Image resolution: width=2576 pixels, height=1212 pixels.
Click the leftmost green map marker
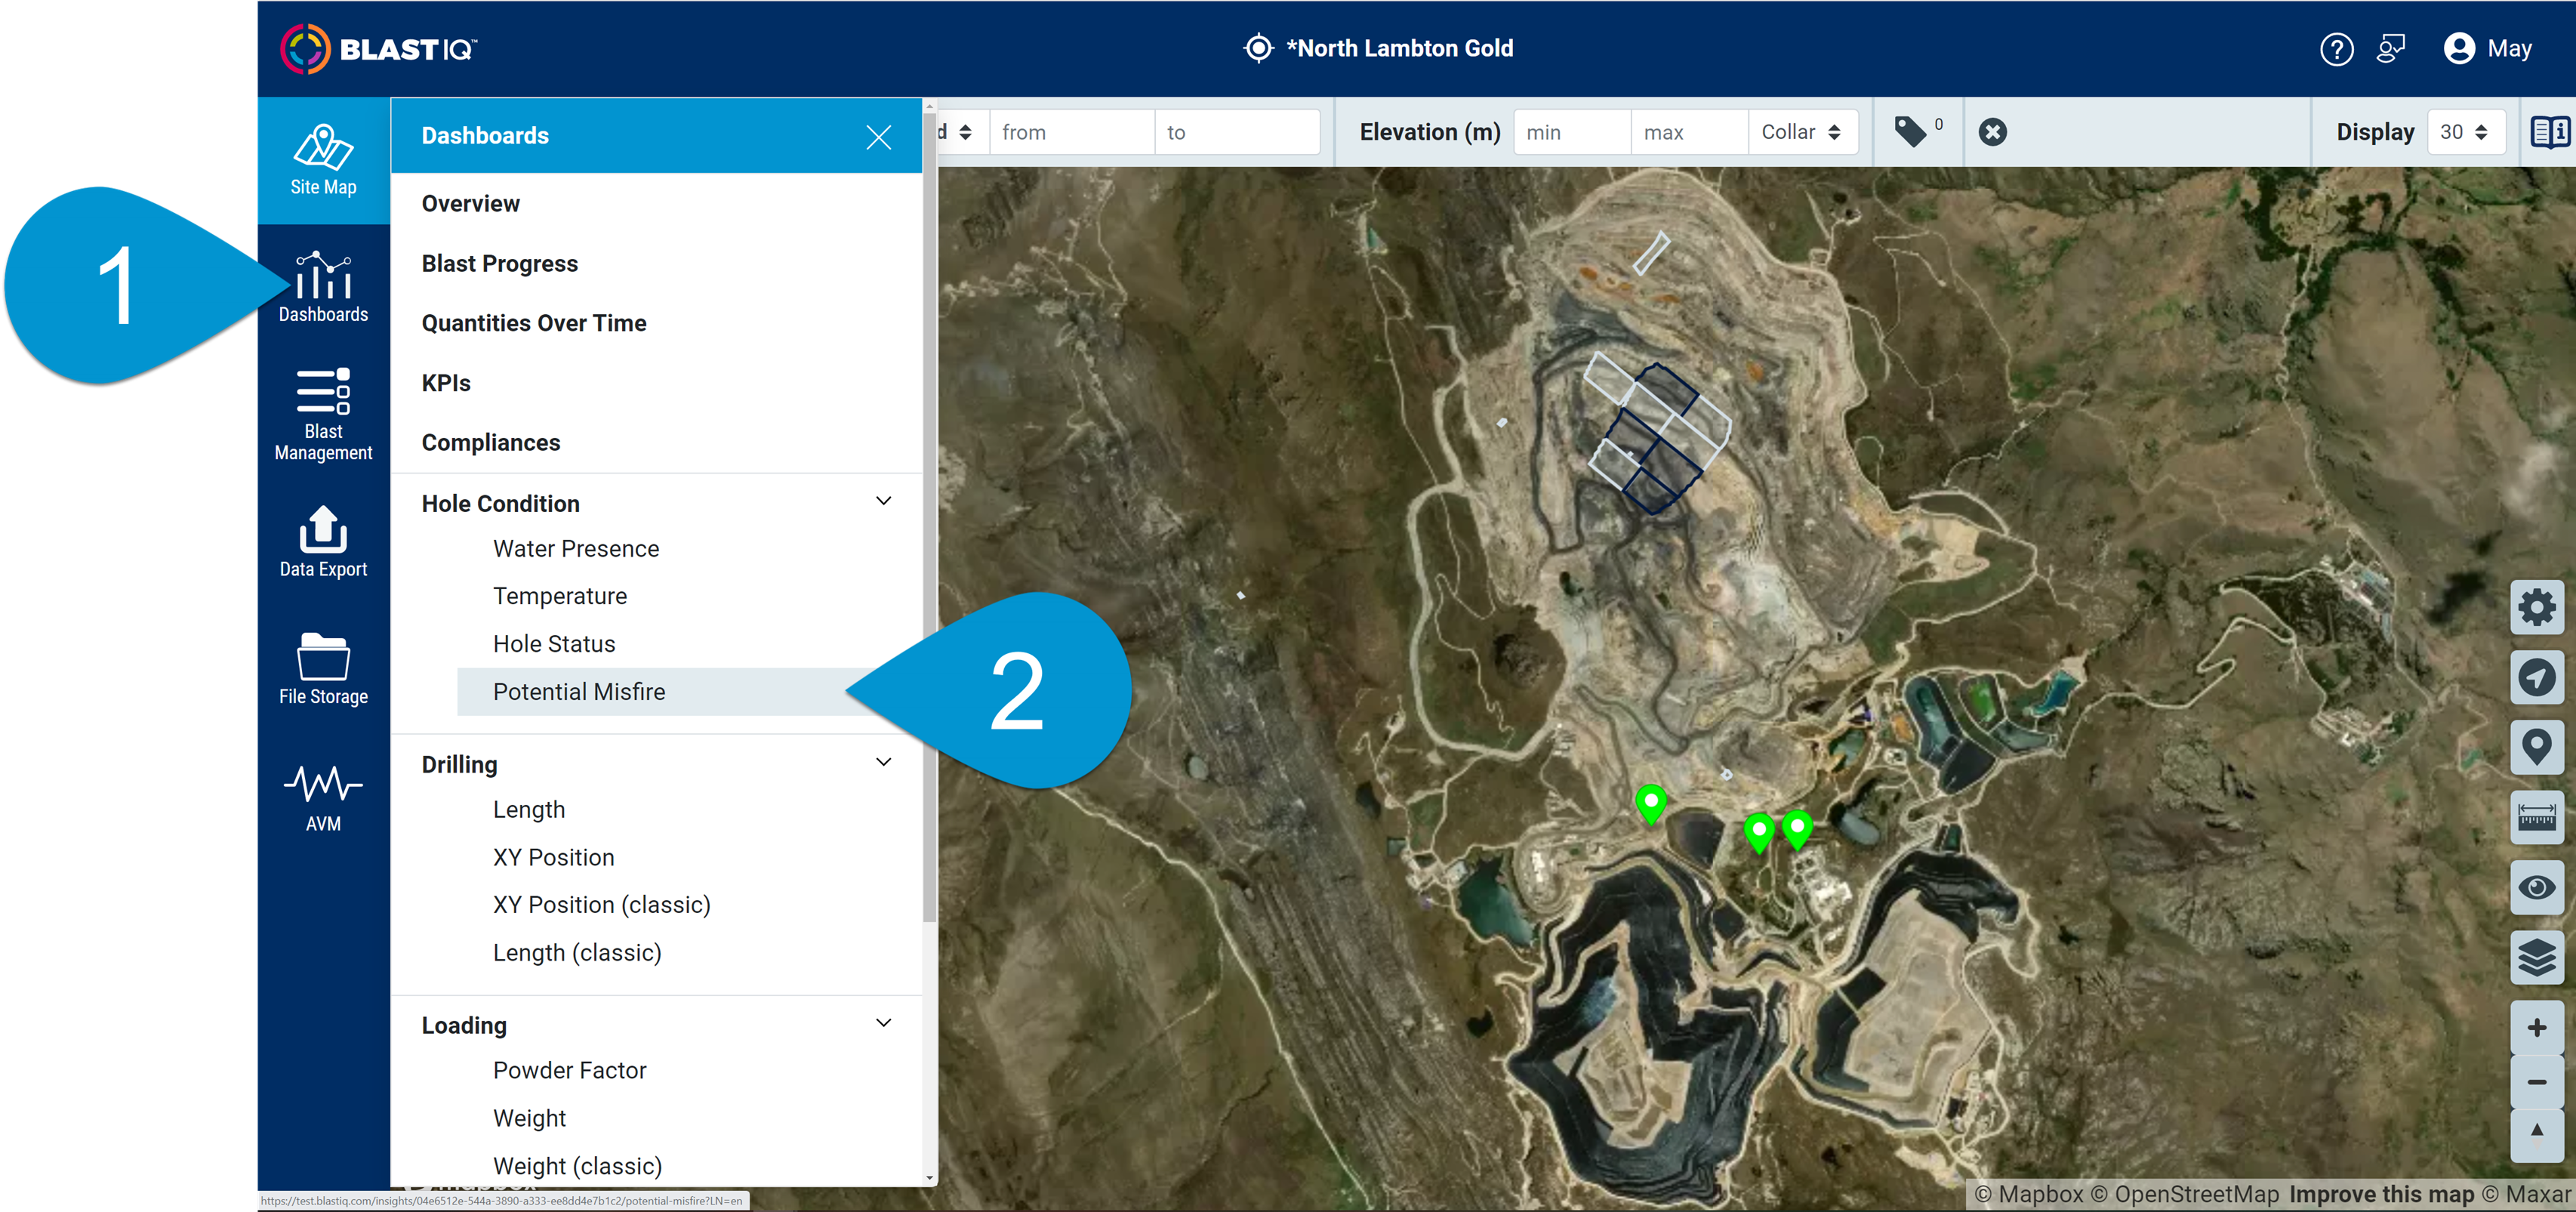[x=1651, y=804]
